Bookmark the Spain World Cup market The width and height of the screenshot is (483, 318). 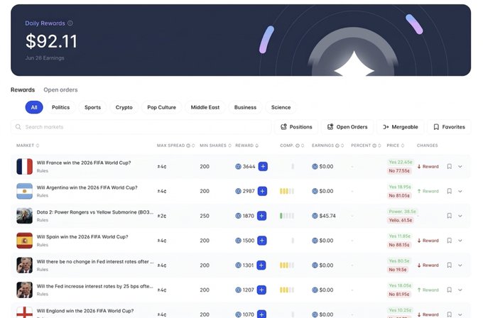click(x=450, y=241)
